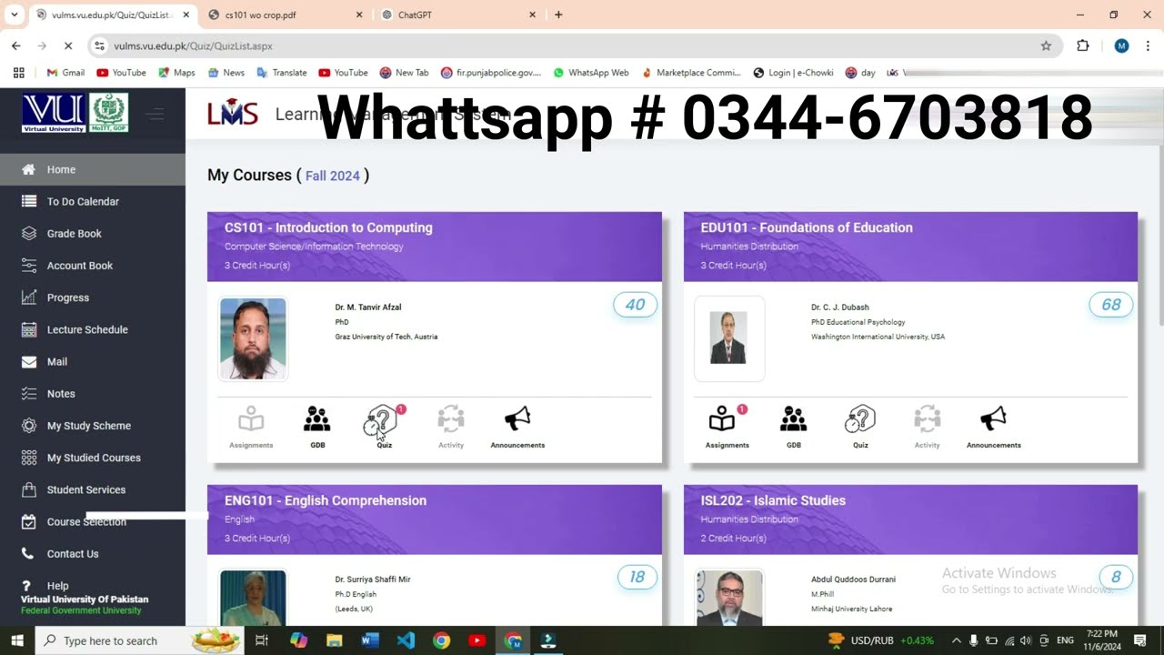
Task: Open the CS101 Quiz icon
Action: [x=384, y=421]
